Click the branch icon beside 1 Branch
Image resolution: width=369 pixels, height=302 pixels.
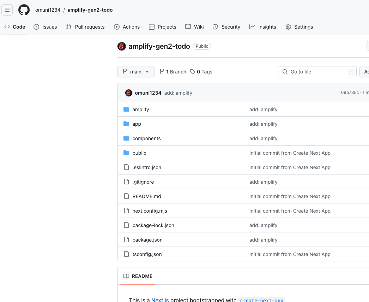click(x=162, y=72)
